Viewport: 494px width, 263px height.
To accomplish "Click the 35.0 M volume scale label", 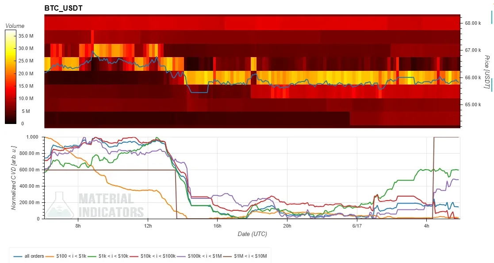I will pyautogui.click(x=26, y=36).
